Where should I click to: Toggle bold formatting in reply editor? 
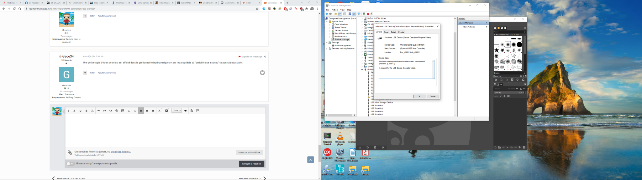click(68, 111)
